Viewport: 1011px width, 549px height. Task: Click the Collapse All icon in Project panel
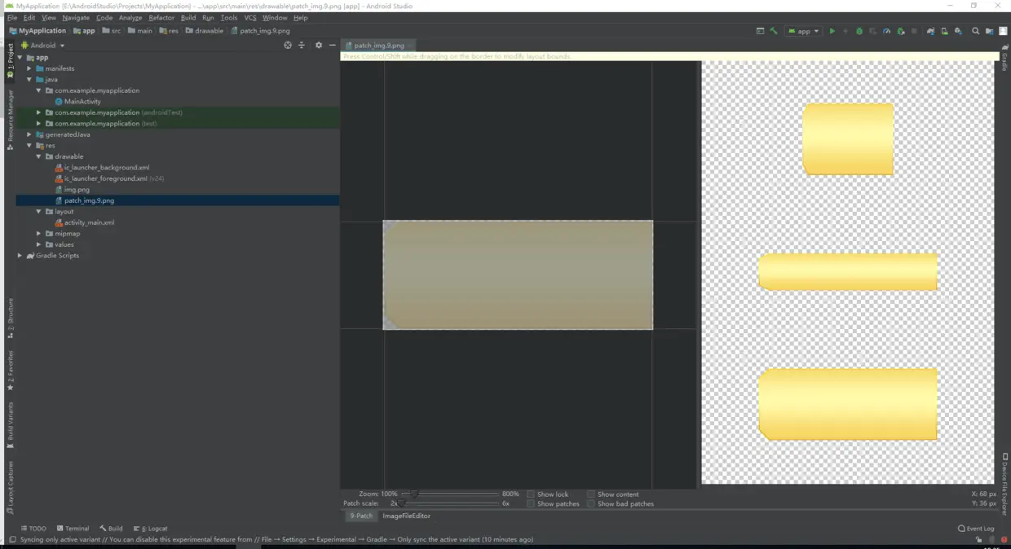click(301, 45)
